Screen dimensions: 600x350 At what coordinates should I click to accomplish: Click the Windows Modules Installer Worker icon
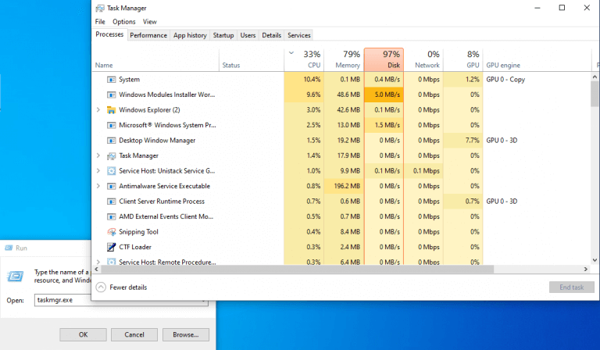(x=111, y=95)
